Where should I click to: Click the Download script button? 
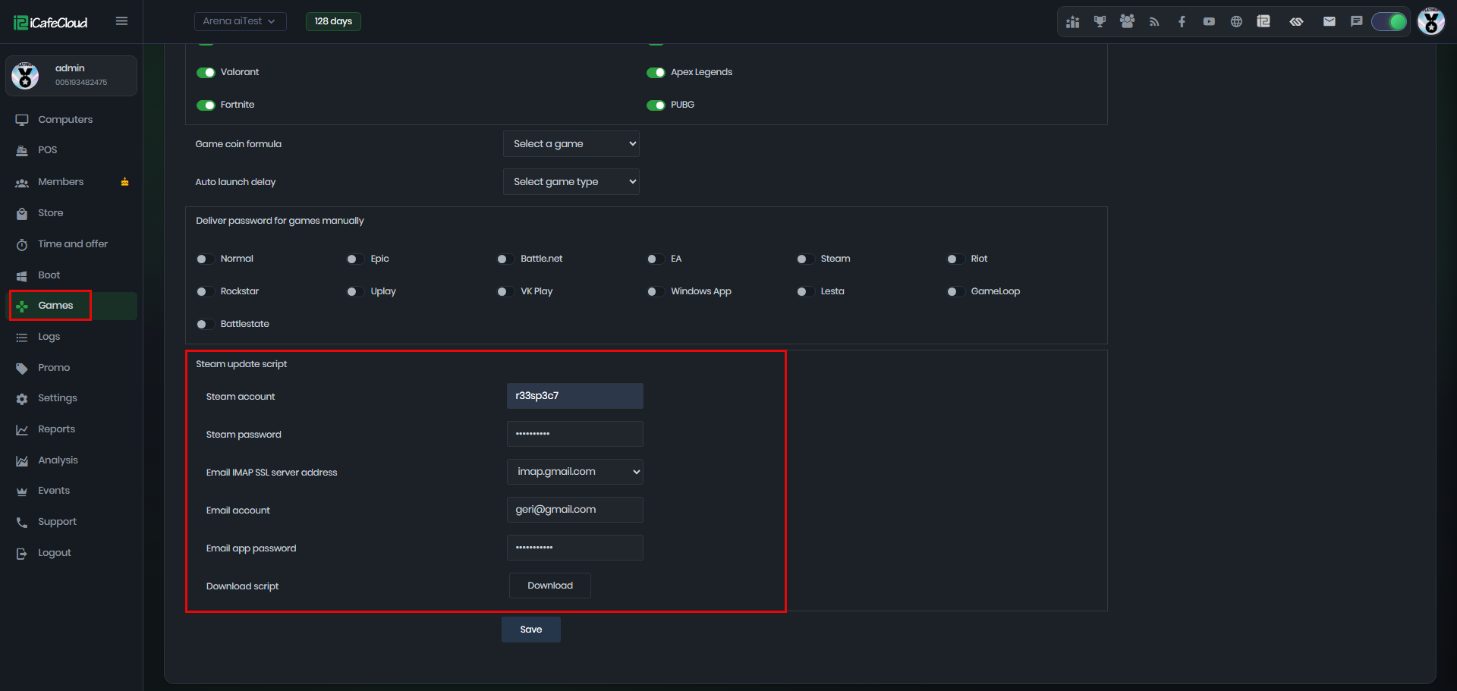click(x=550, y=586)
